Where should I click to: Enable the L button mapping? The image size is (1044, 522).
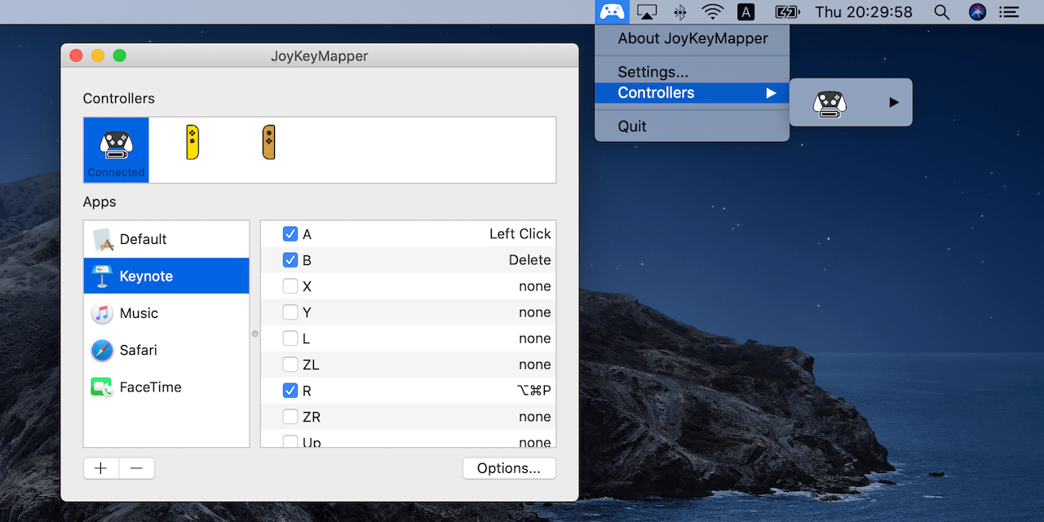[290, 338]
